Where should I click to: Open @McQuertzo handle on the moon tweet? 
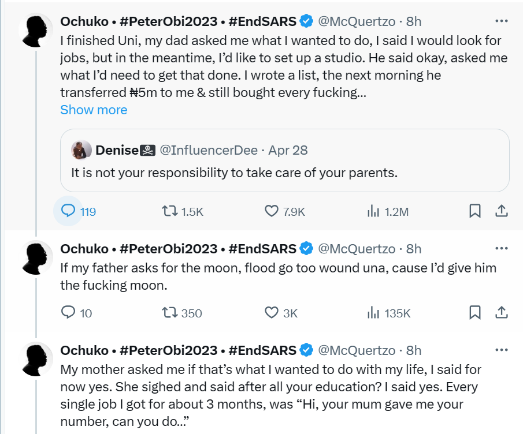coord(357,249)
